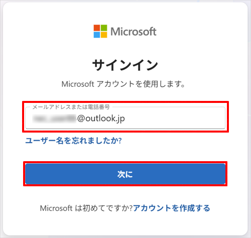Click the 次に label text on button
The image size is (251, 238).
click(125, 174)
